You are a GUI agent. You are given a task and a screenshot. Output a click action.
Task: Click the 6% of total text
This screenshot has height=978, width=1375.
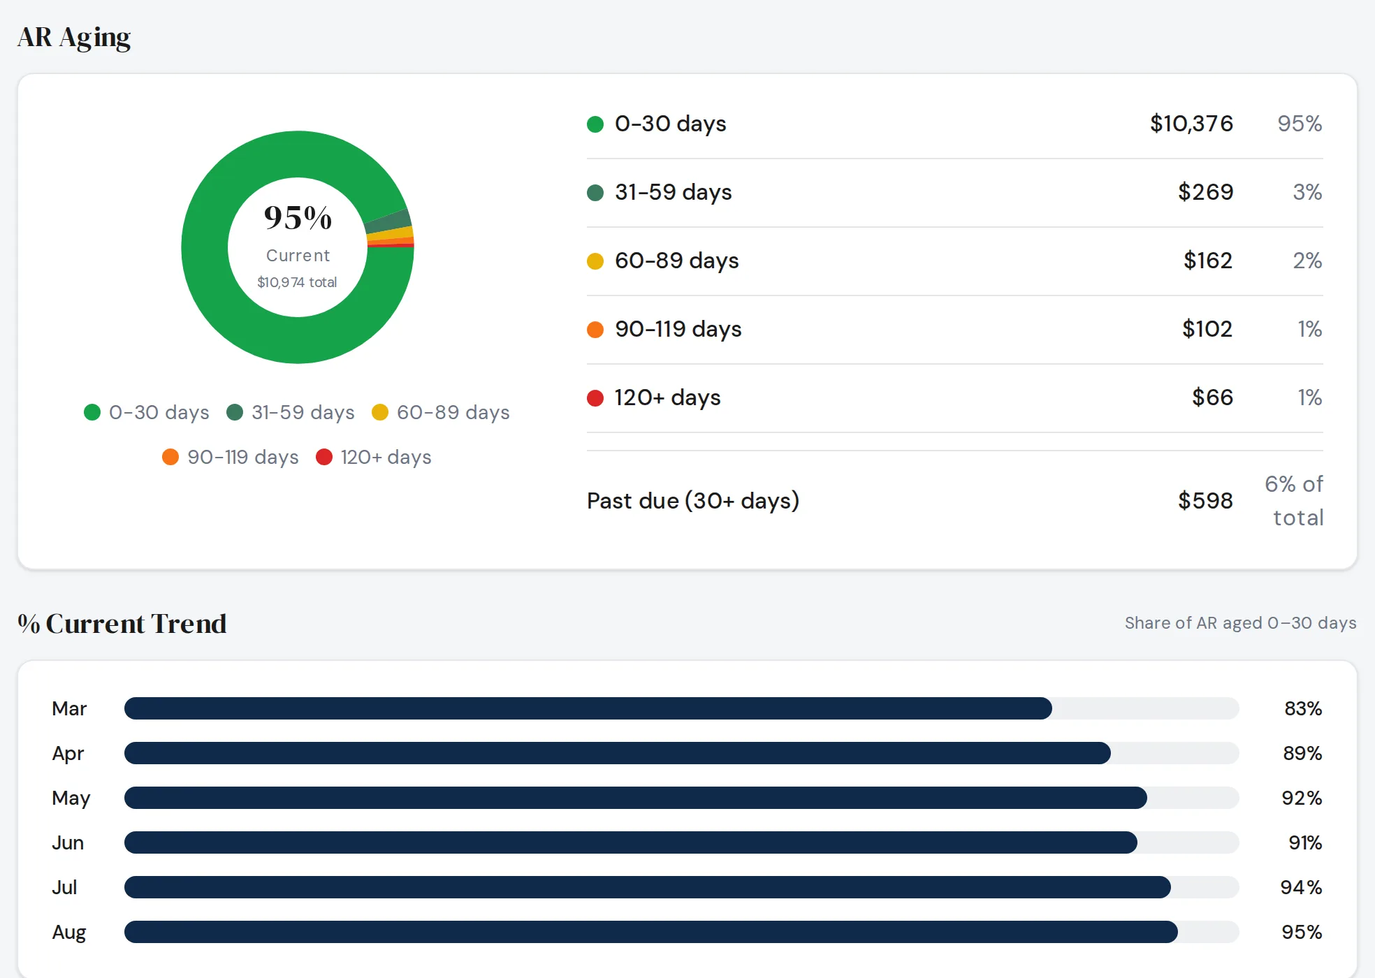click(x=1295, y=501)
